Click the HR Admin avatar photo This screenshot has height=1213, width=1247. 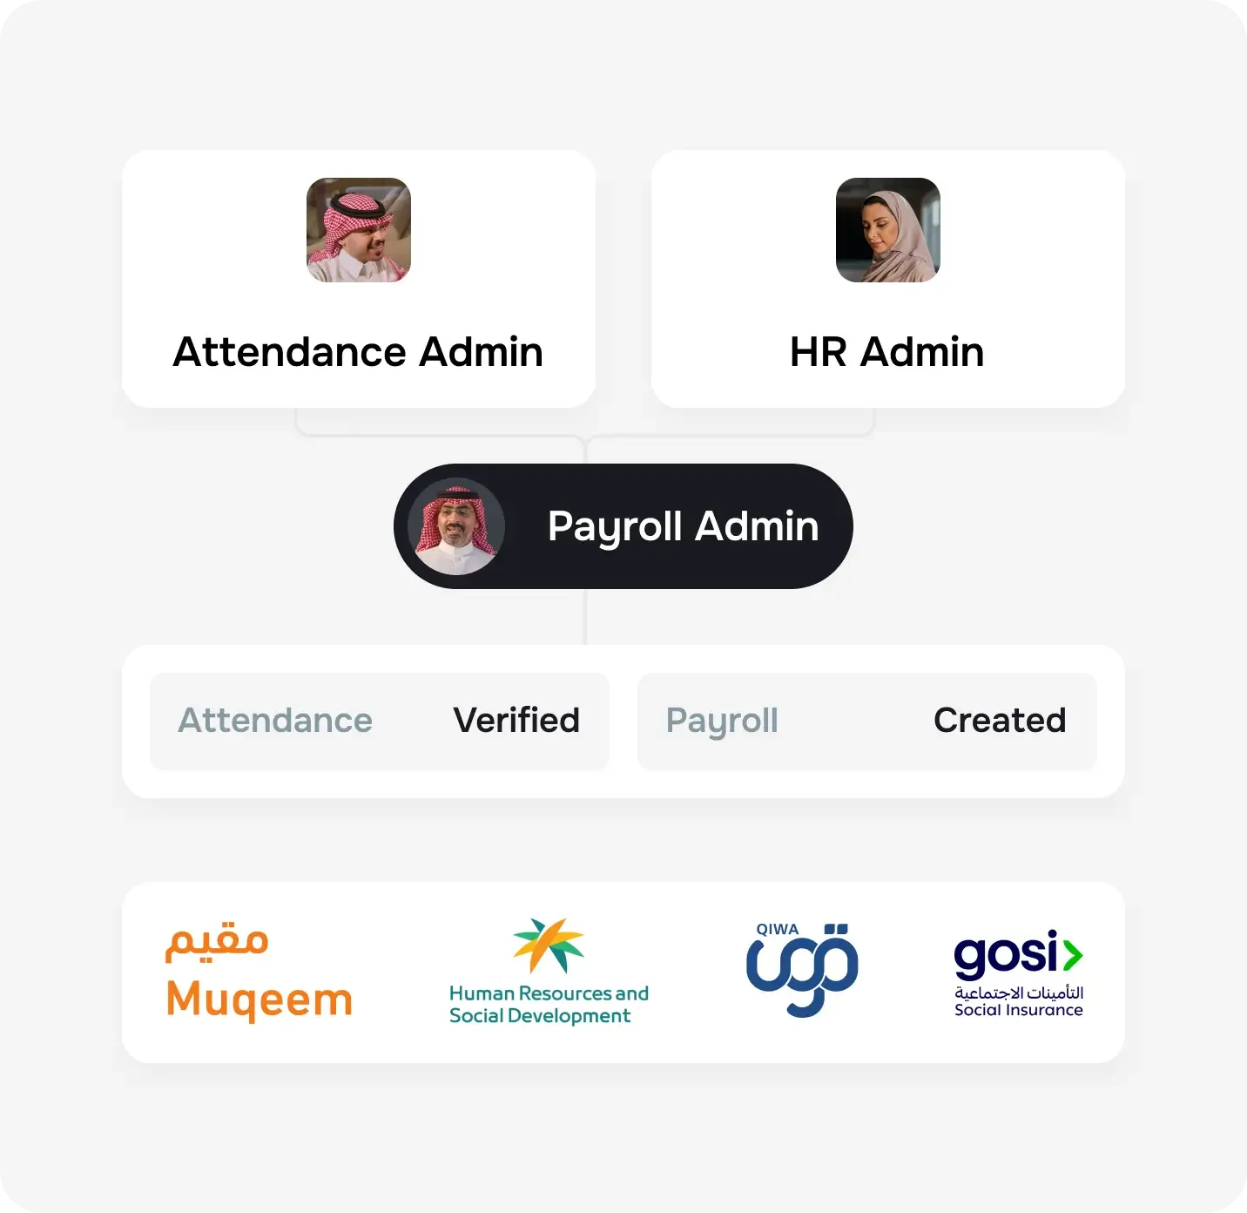coord(887,230)
